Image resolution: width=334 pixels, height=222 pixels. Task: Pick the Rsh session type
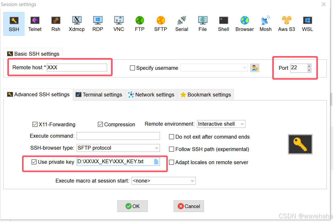[x=56, y=24]
